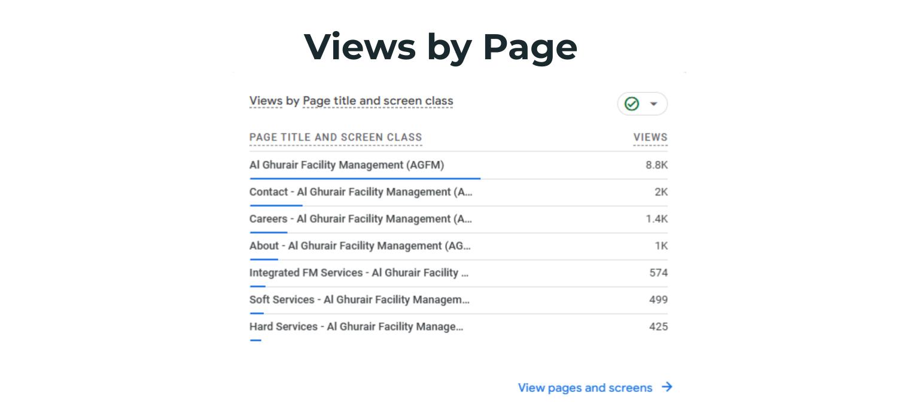Click the blue bar under the Contact row
Screen dimensions: 919x406
pos(276,205)
